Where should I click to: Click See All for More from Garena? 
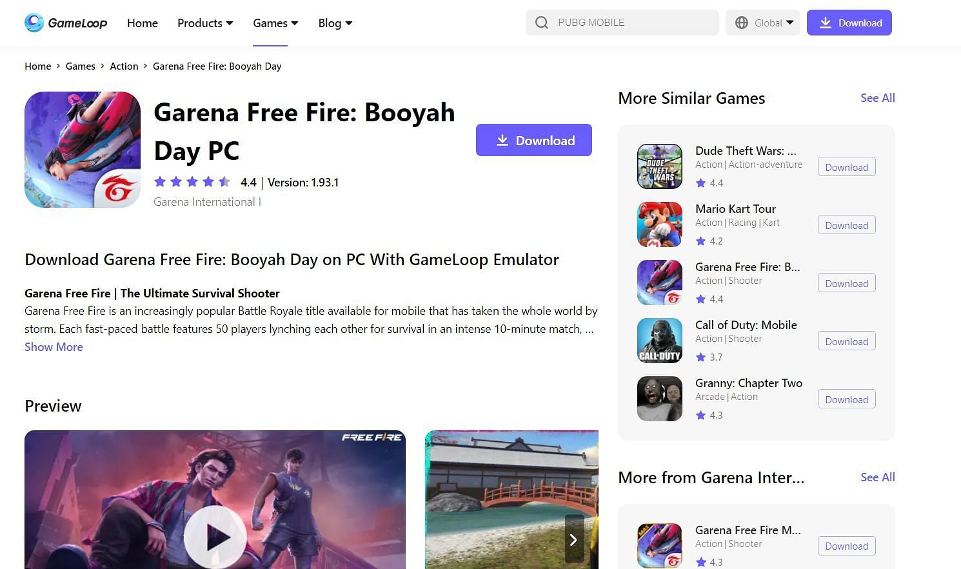[878, 477]
